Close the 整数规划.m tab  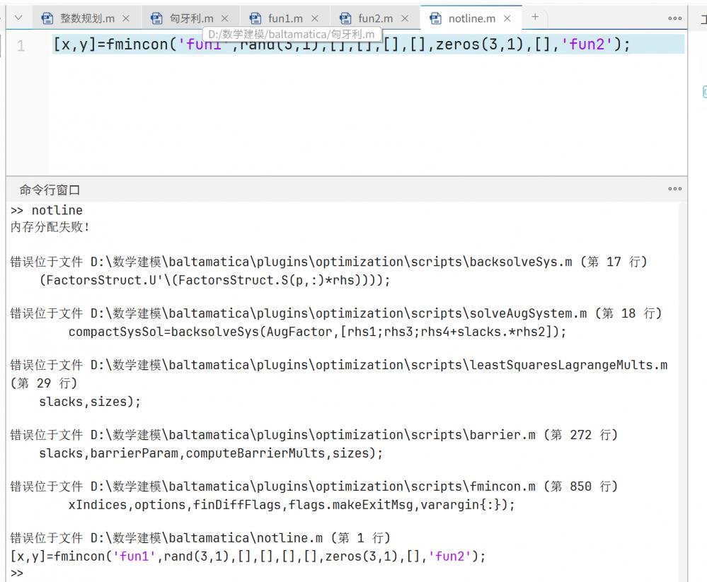pyautogui.click(x=126, y=18)
